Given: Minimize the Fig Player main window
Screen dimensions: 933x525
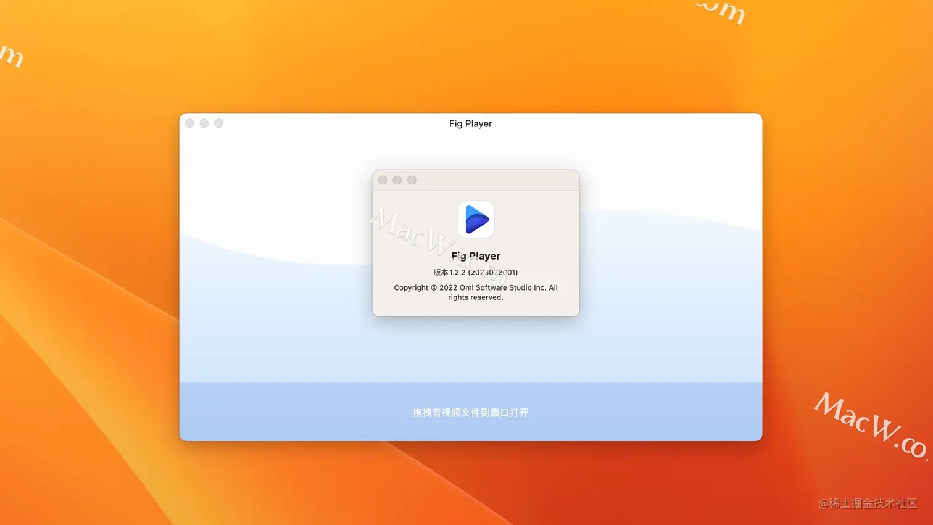Looking at the screenshot, I should pyautogui.click(x=204, y=123).
